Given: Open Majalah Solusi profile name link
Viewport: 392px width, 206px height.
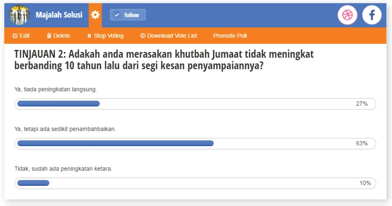Looking at the screenshot, I should pyautogui.click(x=59, y=15).
